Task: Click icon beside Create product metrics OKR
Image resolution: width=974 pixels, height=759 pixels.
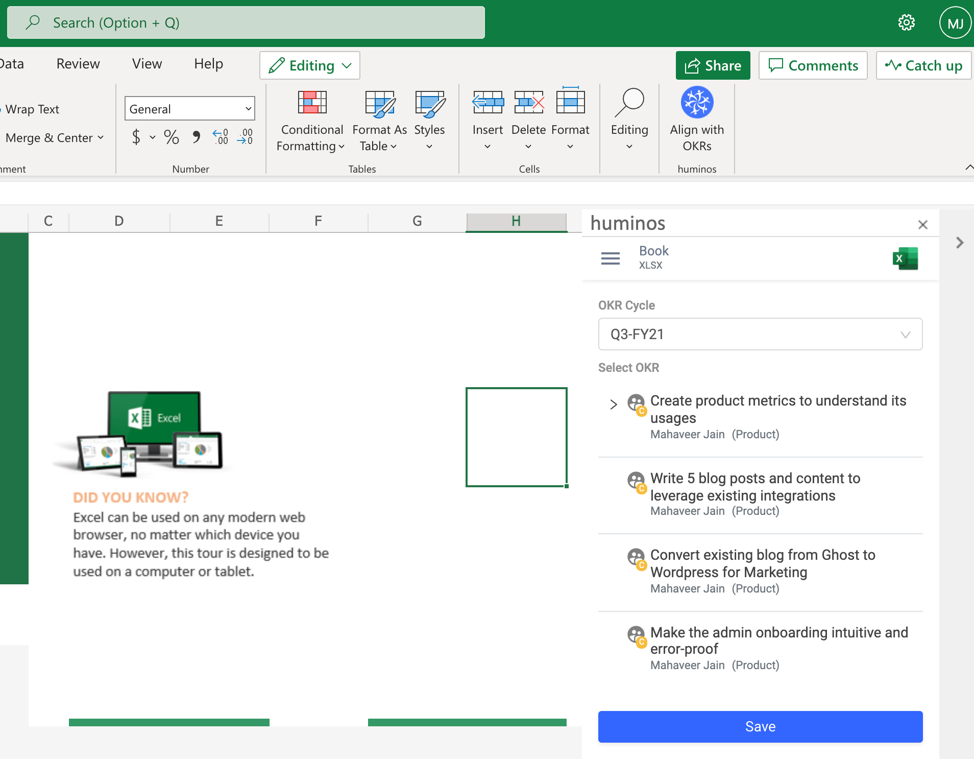Action: tap(637, 404)
